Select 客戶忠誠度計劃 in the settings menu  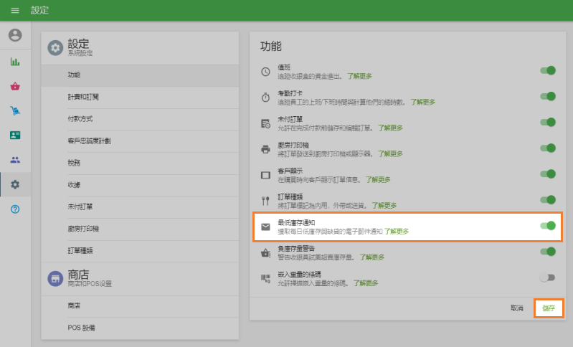click(x=140, y=141)
